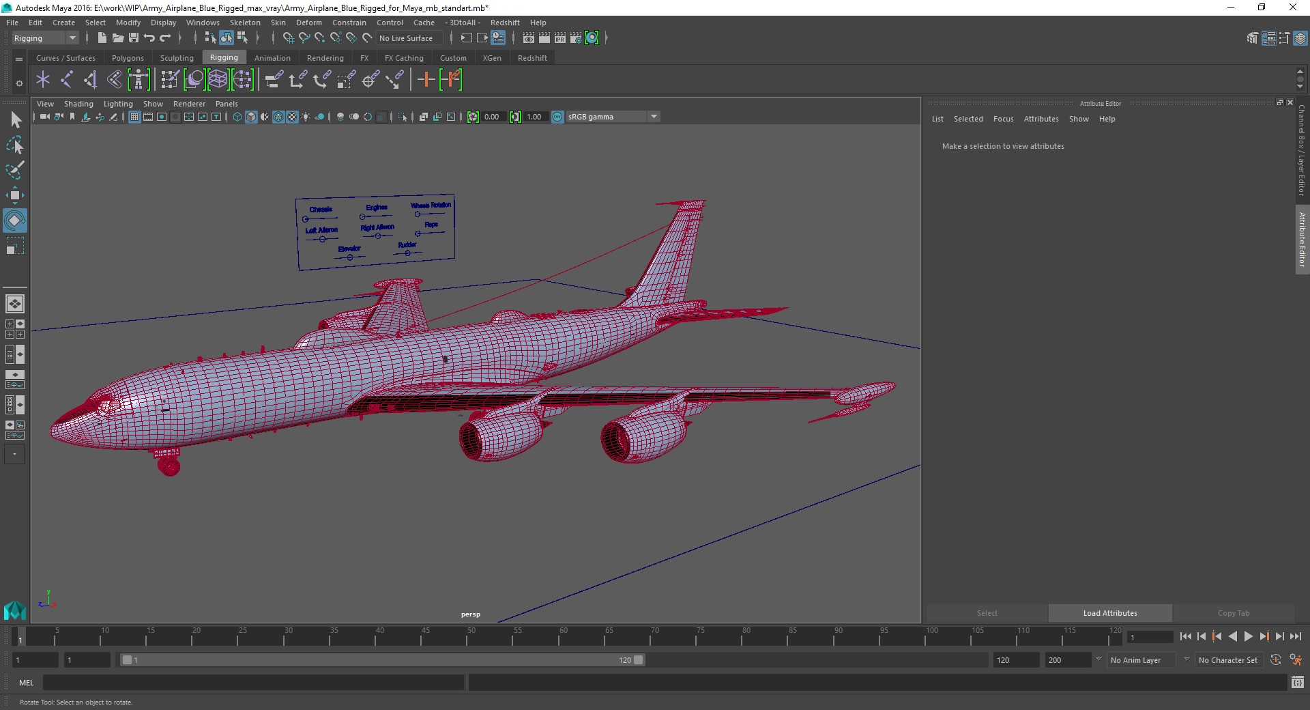
Task: Click the Chassis rig slider control
Action: pyautogui.click(x=305, y=219)
